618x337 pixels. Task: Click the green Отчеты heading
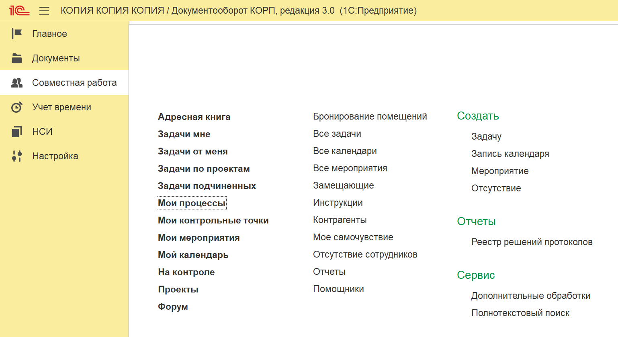pyautogui.click(x=476, y=221)
